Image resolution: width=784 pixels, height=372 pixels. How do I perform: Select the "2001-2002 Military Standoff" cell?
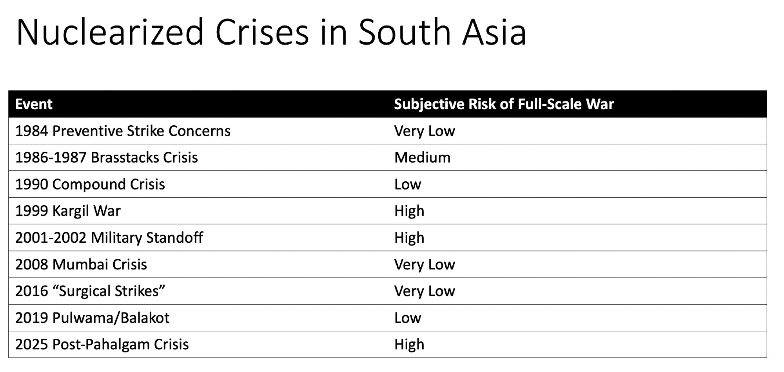(109, 238)
